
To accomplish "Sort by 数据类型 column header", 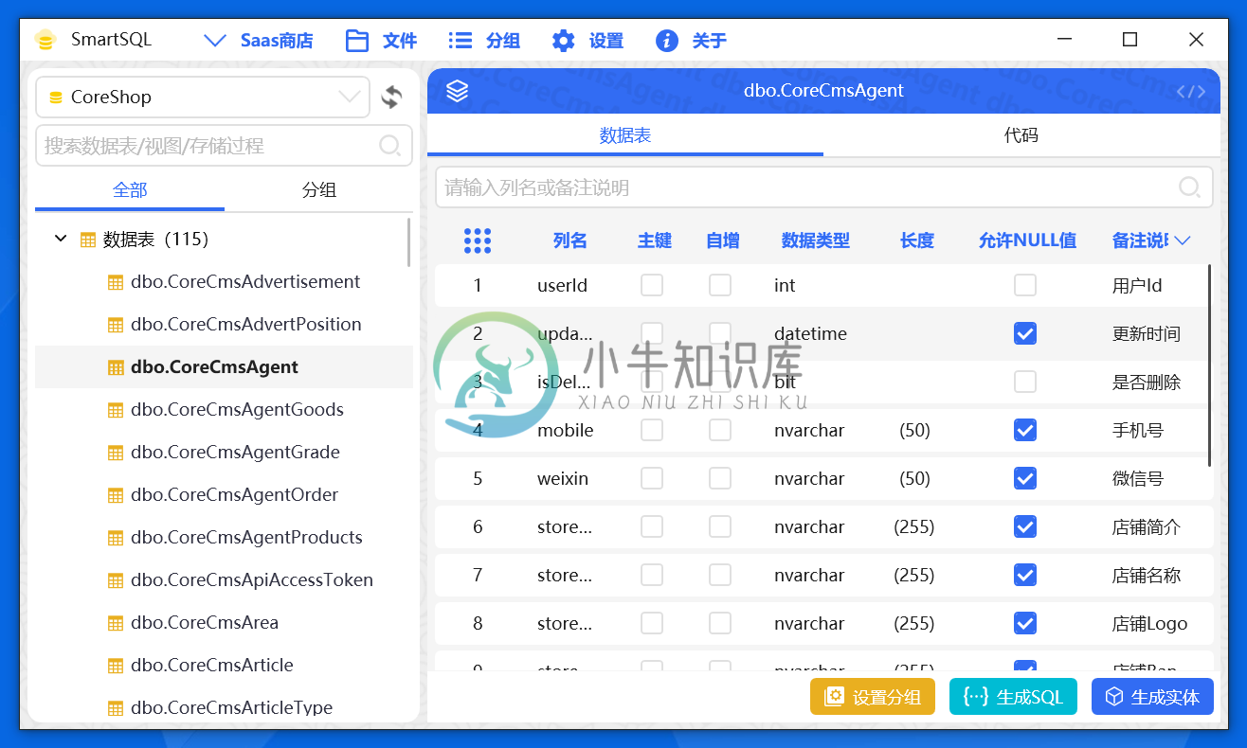I will [x=816, y=240].
